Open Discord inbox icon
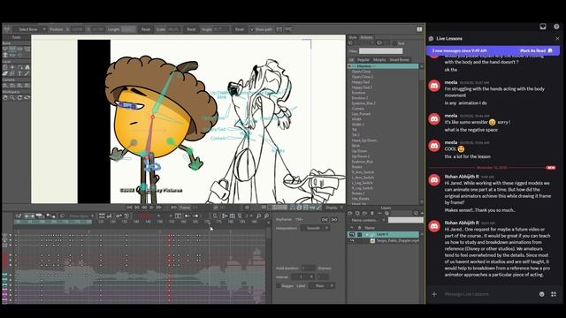The image size is (566, 318). click(543, 26)
